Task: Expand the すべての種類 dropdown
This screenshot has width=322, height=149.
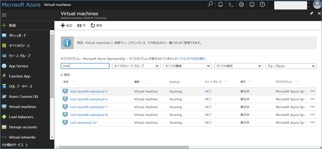Action: tap(187, 66)
